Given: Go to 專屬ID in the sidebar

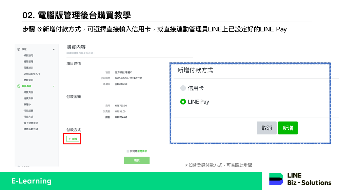Looking at the screenshot, I should coord(27,105).
